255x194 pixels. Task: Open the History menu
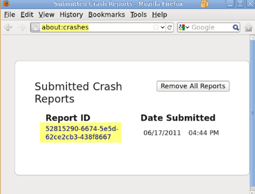(x=71, y=15)
